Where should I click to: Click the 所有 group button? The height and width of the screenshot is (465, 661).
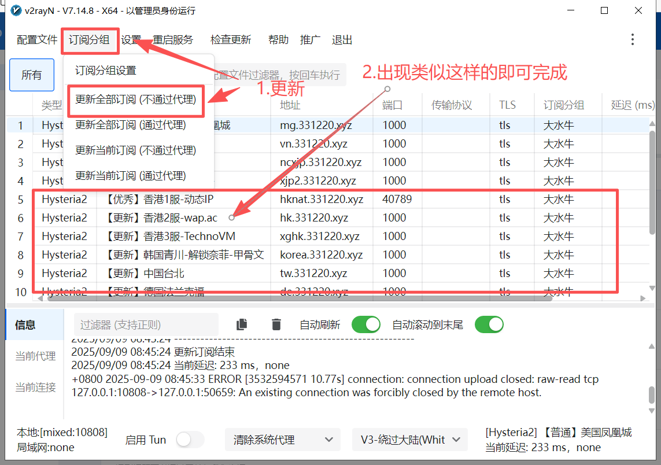point(32,75)
